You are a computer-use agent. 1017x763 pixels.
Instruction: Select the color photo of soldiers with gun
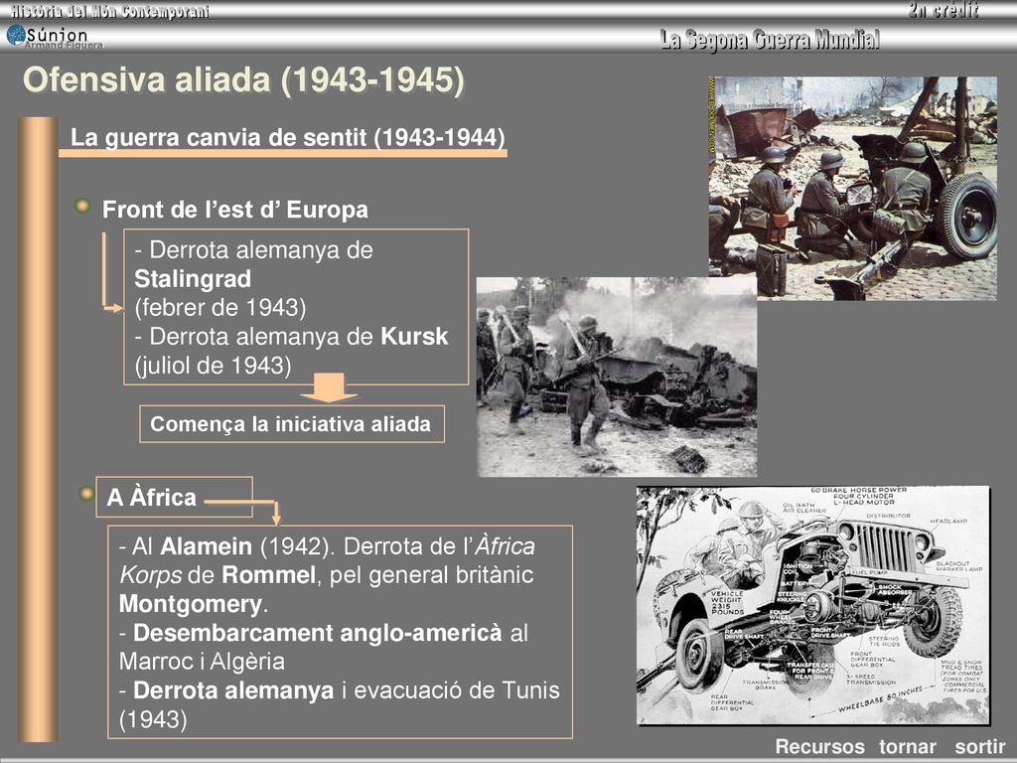(x=853, y=188)
